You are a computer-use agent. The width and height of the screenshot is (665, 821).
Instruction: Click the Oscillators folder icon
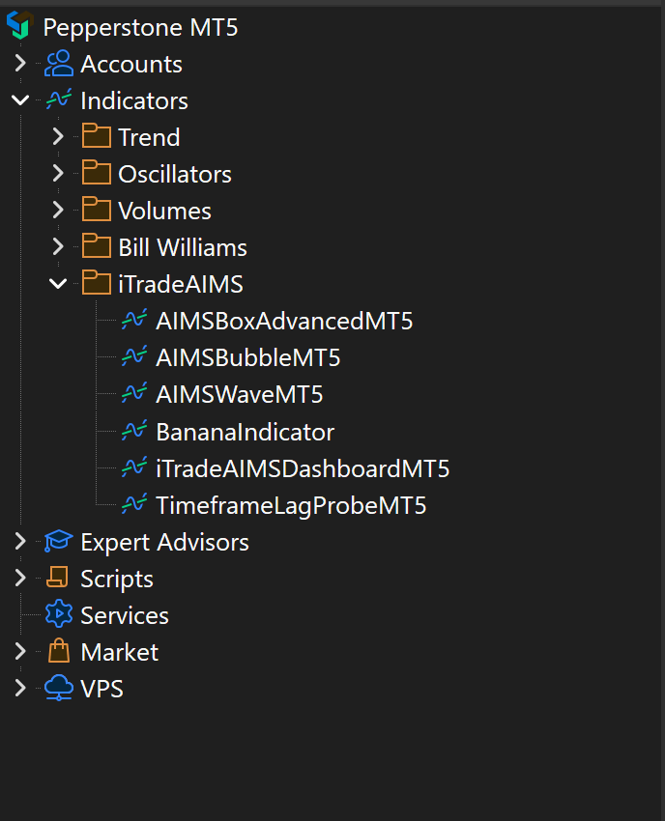click(x=97, y=173)
